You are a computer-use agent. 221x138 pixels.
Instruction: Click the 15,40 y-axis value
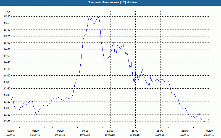[x=7, y=30]
